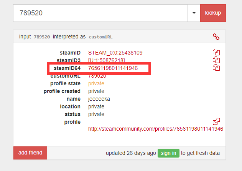242x171 pixels.
Task: Click the orange private profile state text
Action: [x=96, y=83]
